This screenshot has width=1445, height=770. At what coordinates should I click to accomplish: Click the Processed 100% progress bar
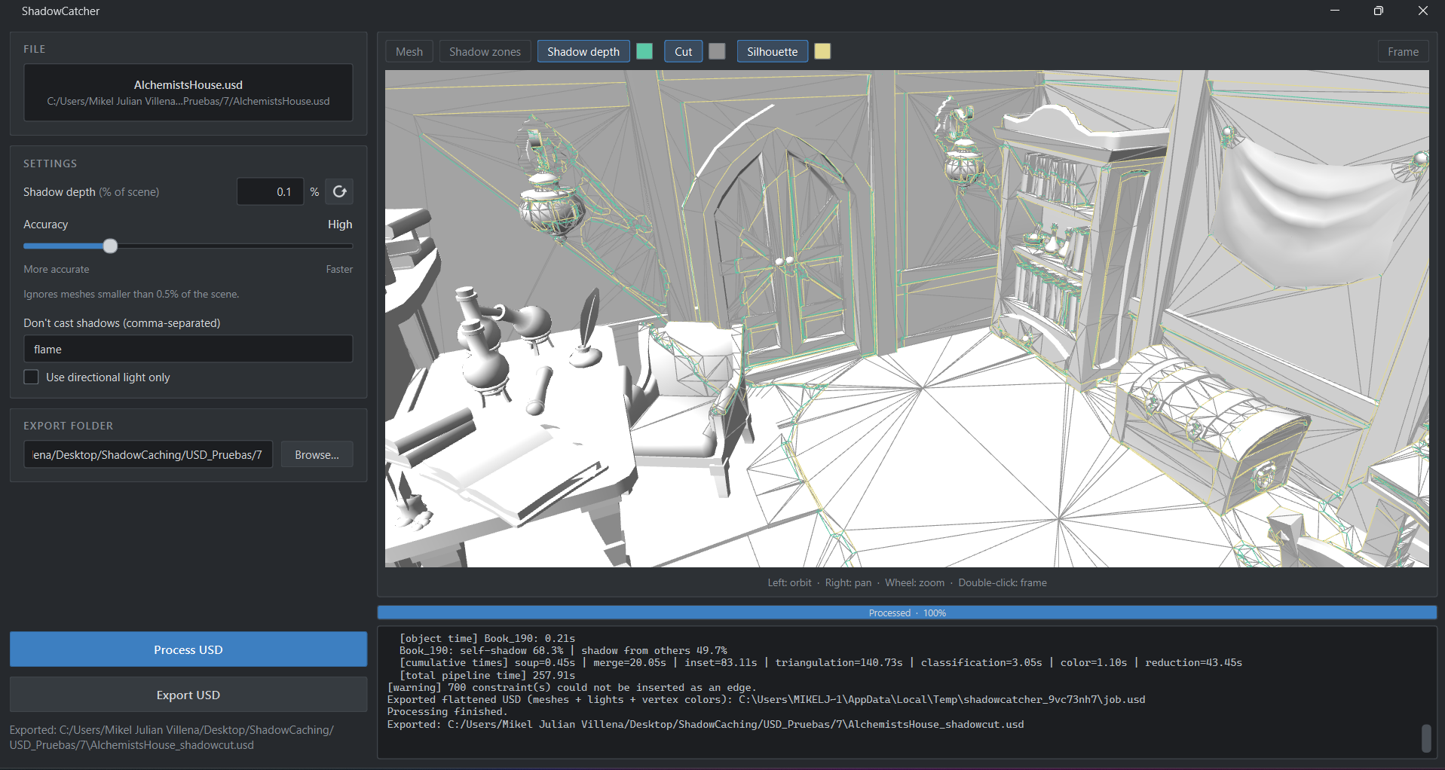(x=907, y=613)
